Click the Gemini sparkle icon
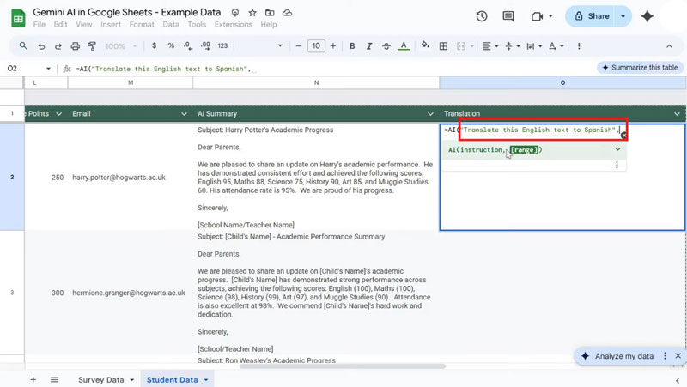 pos(647,16)
